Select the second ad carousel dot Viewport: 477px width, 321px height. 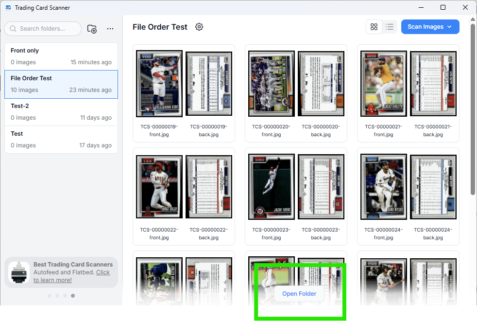(x=57, y=295)
